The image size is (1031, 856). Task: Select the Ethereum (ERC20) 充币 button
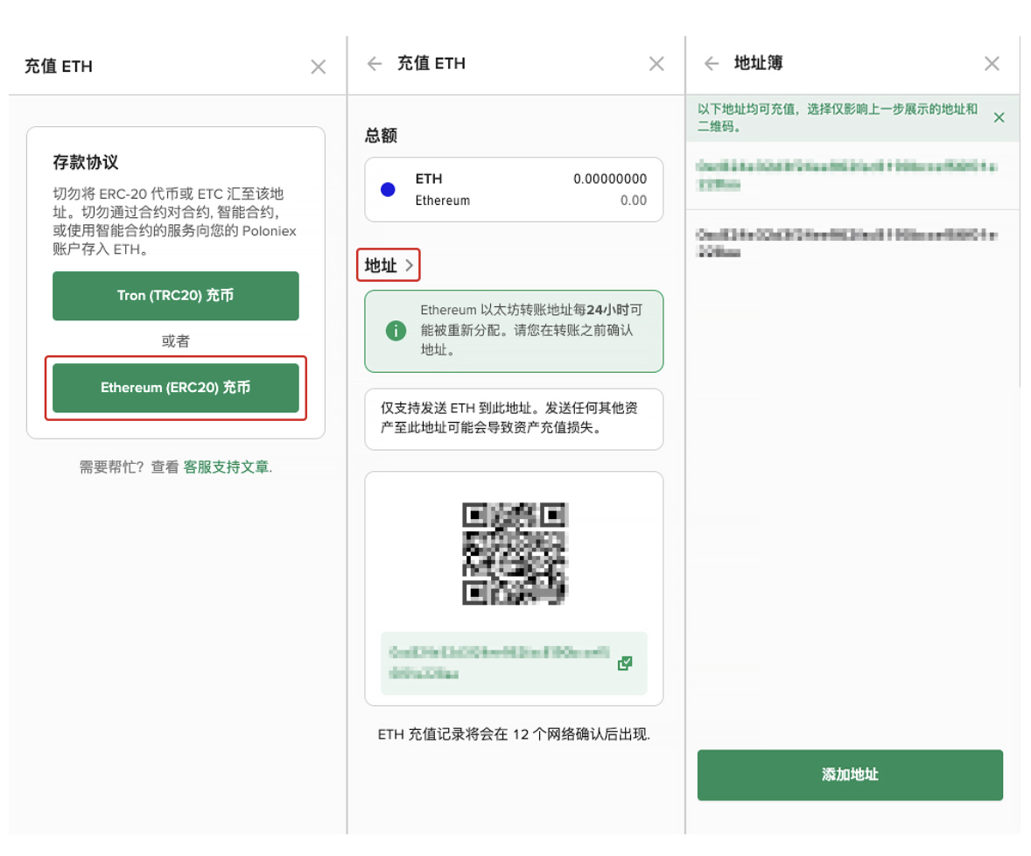(x=176, y=388)
